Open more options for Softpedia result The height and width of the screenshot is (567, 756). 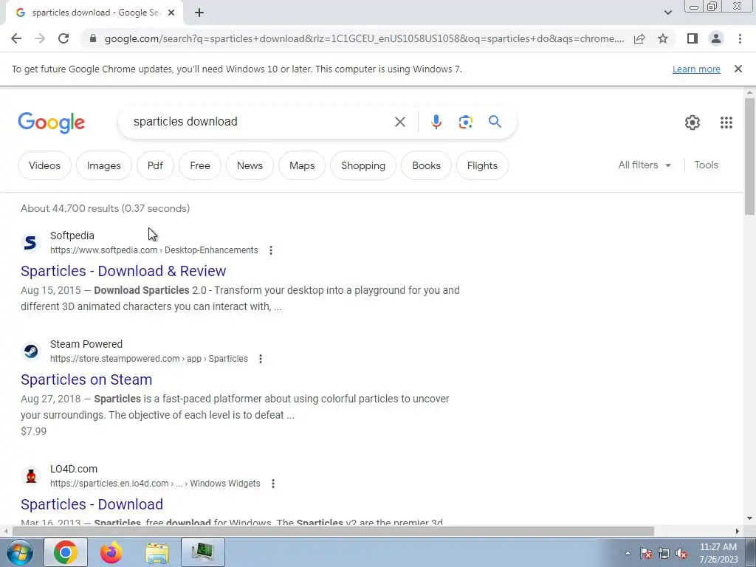(x=271, y=250)
